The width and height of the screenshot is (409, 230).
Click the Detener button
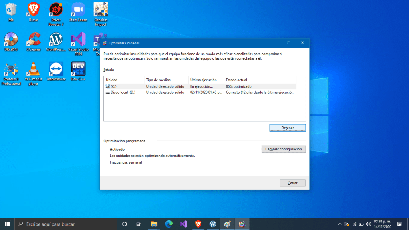tap(287, 128)
